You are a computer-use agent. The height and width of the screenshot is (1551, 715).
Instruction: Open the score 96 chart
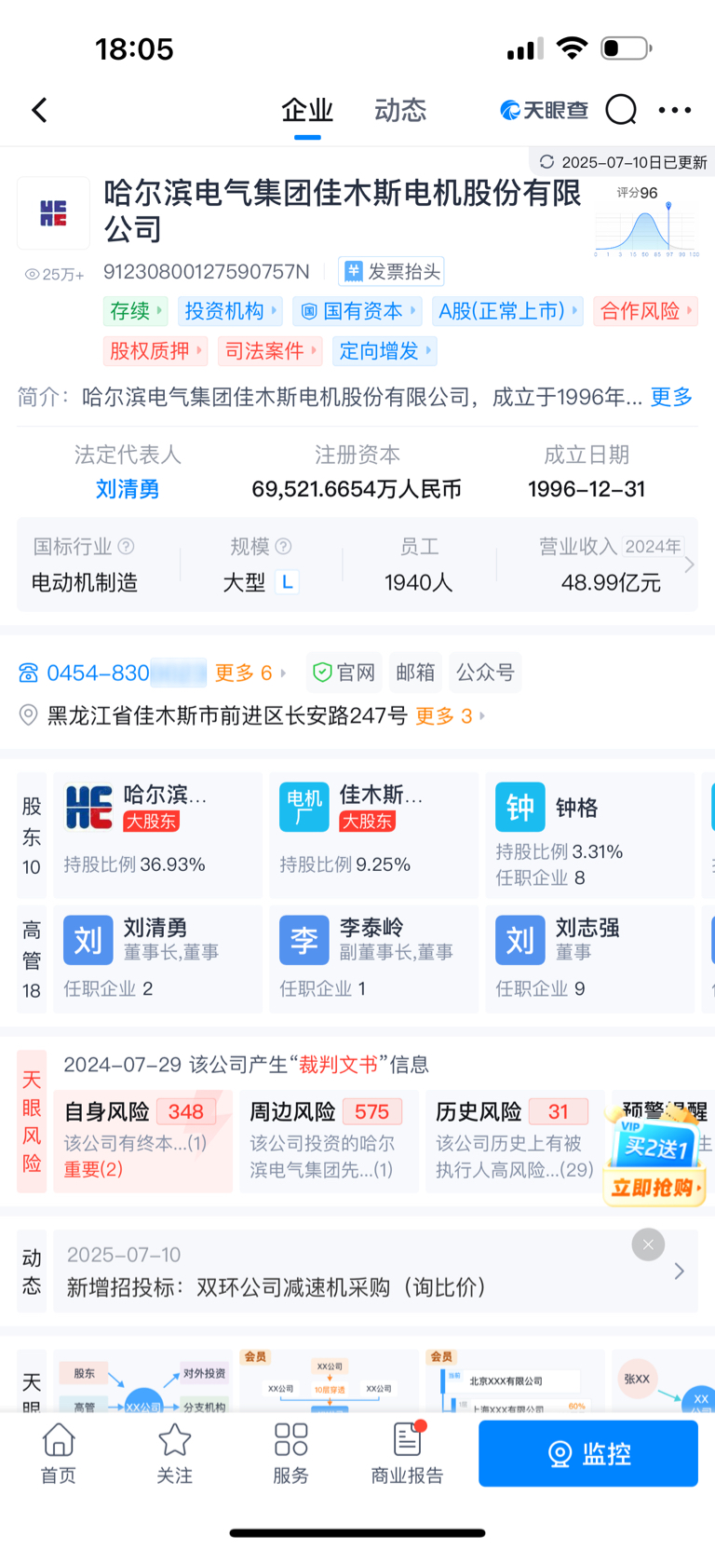tap(646, 224)
